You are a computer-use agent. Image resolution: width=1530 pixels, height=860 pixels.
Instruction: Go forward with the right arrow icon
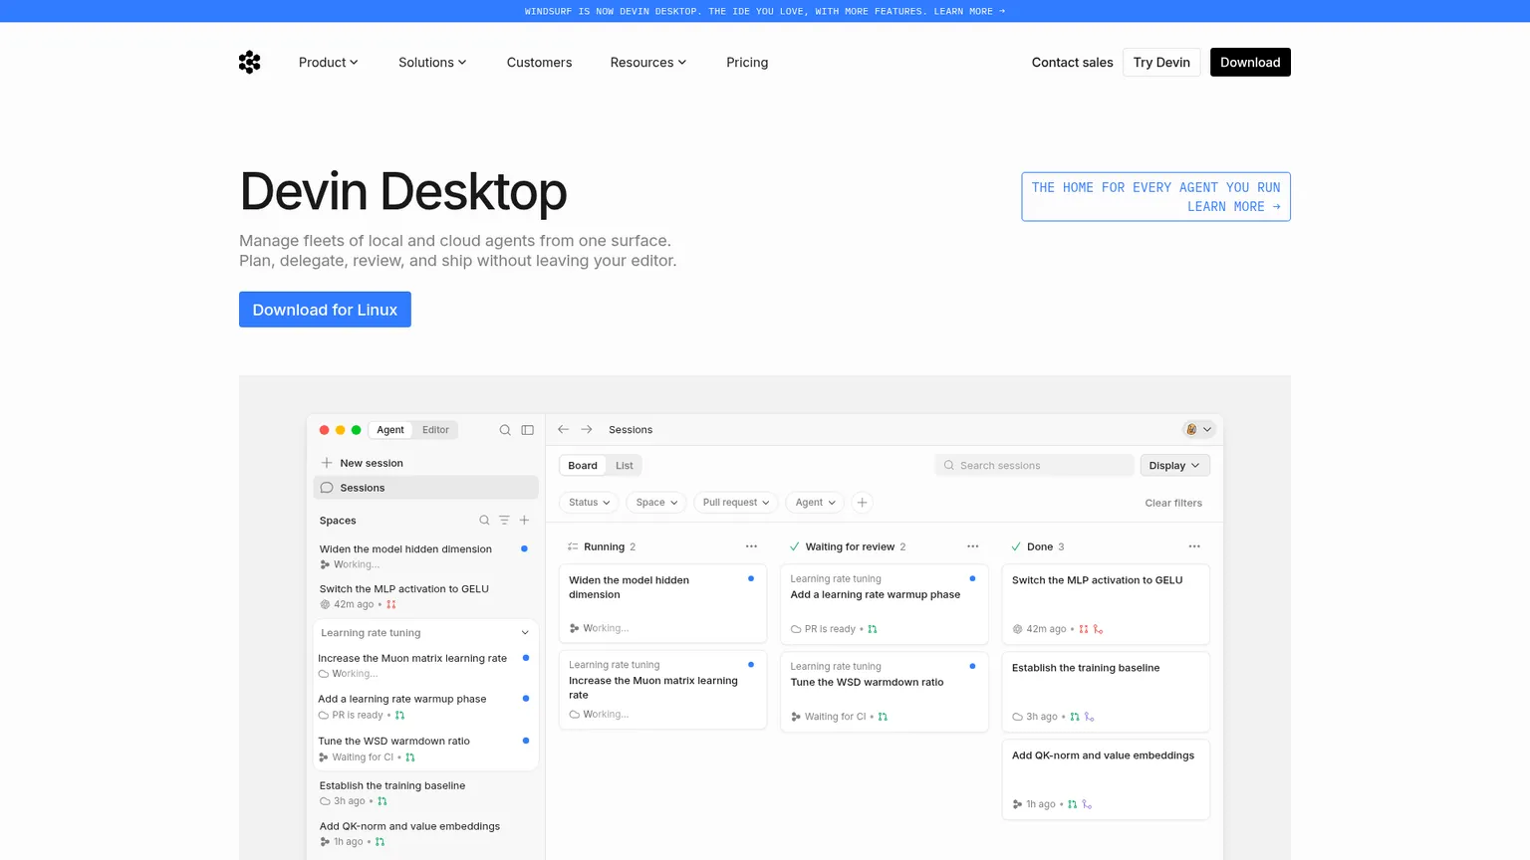(x=587, y=429)
